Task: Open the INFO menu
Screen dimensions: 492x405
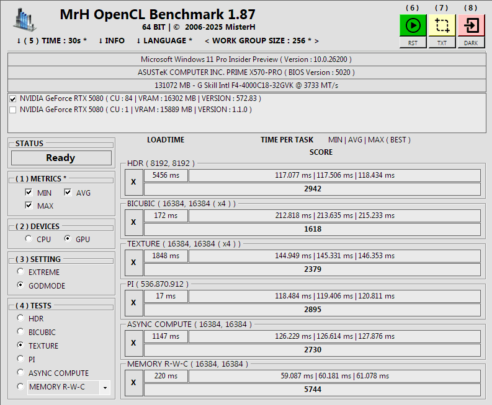Action: point(112,41)
